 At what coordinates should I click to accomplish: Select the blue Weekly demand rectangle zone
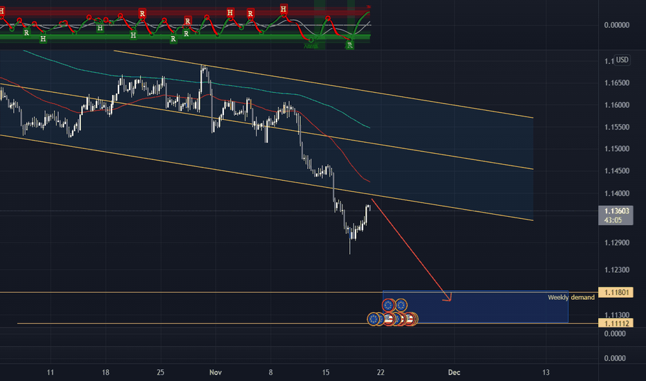[475, 307]
